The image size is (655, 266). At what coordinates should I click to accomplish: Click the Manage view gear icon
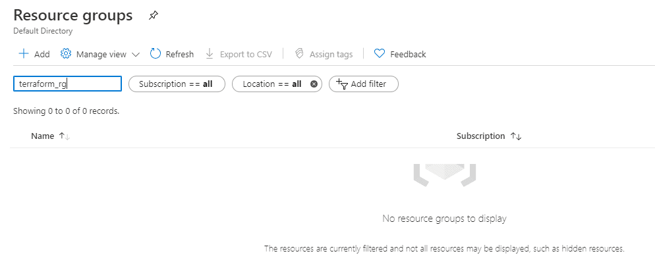[x=66, y=54]
